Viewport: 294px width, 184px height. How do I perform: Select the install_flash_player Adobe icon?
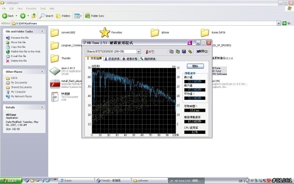[x=55, y=84]
